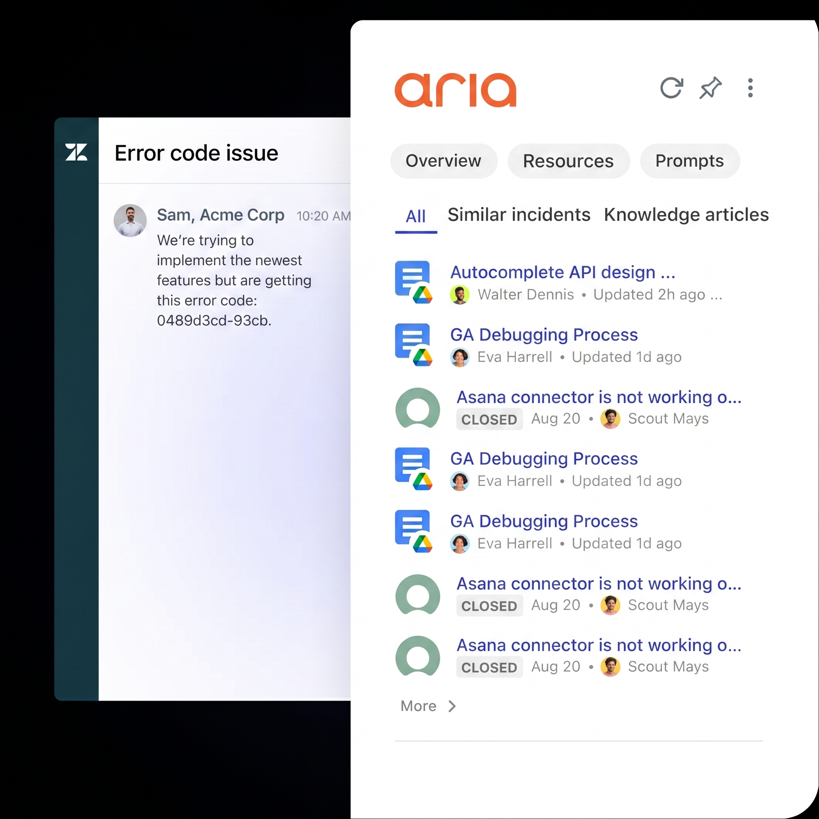
Task: Click the doc icon of the third GA Debugging Process
Action: [413, 531]
